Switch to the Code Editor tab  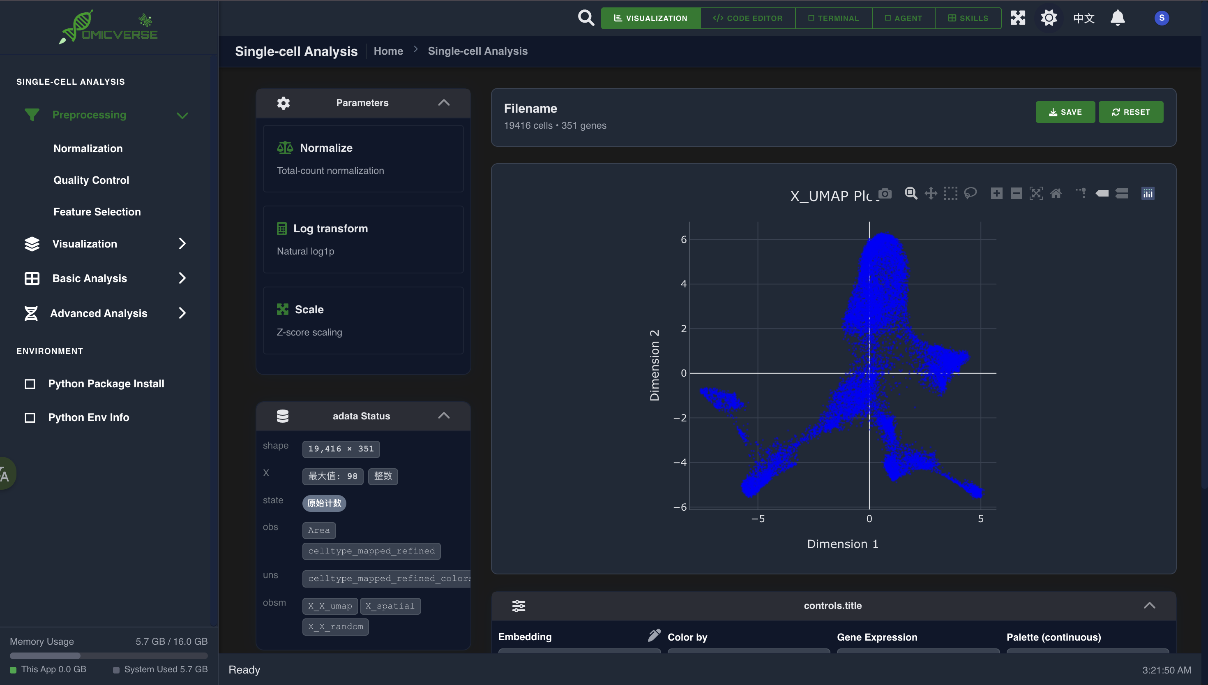[747, 18]
